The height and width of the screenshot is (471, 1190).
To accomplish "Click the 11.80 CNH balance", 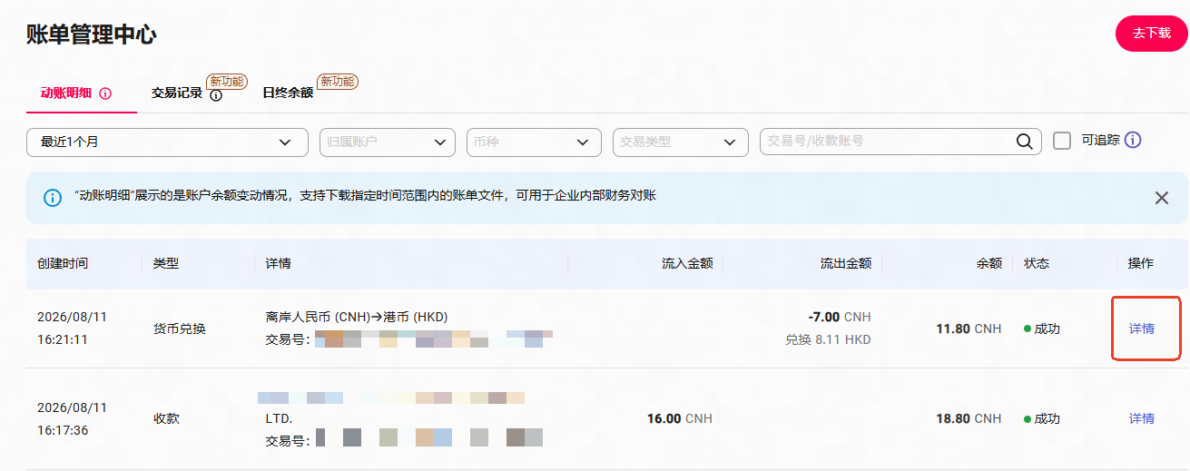I will click(x=969, y=329).
